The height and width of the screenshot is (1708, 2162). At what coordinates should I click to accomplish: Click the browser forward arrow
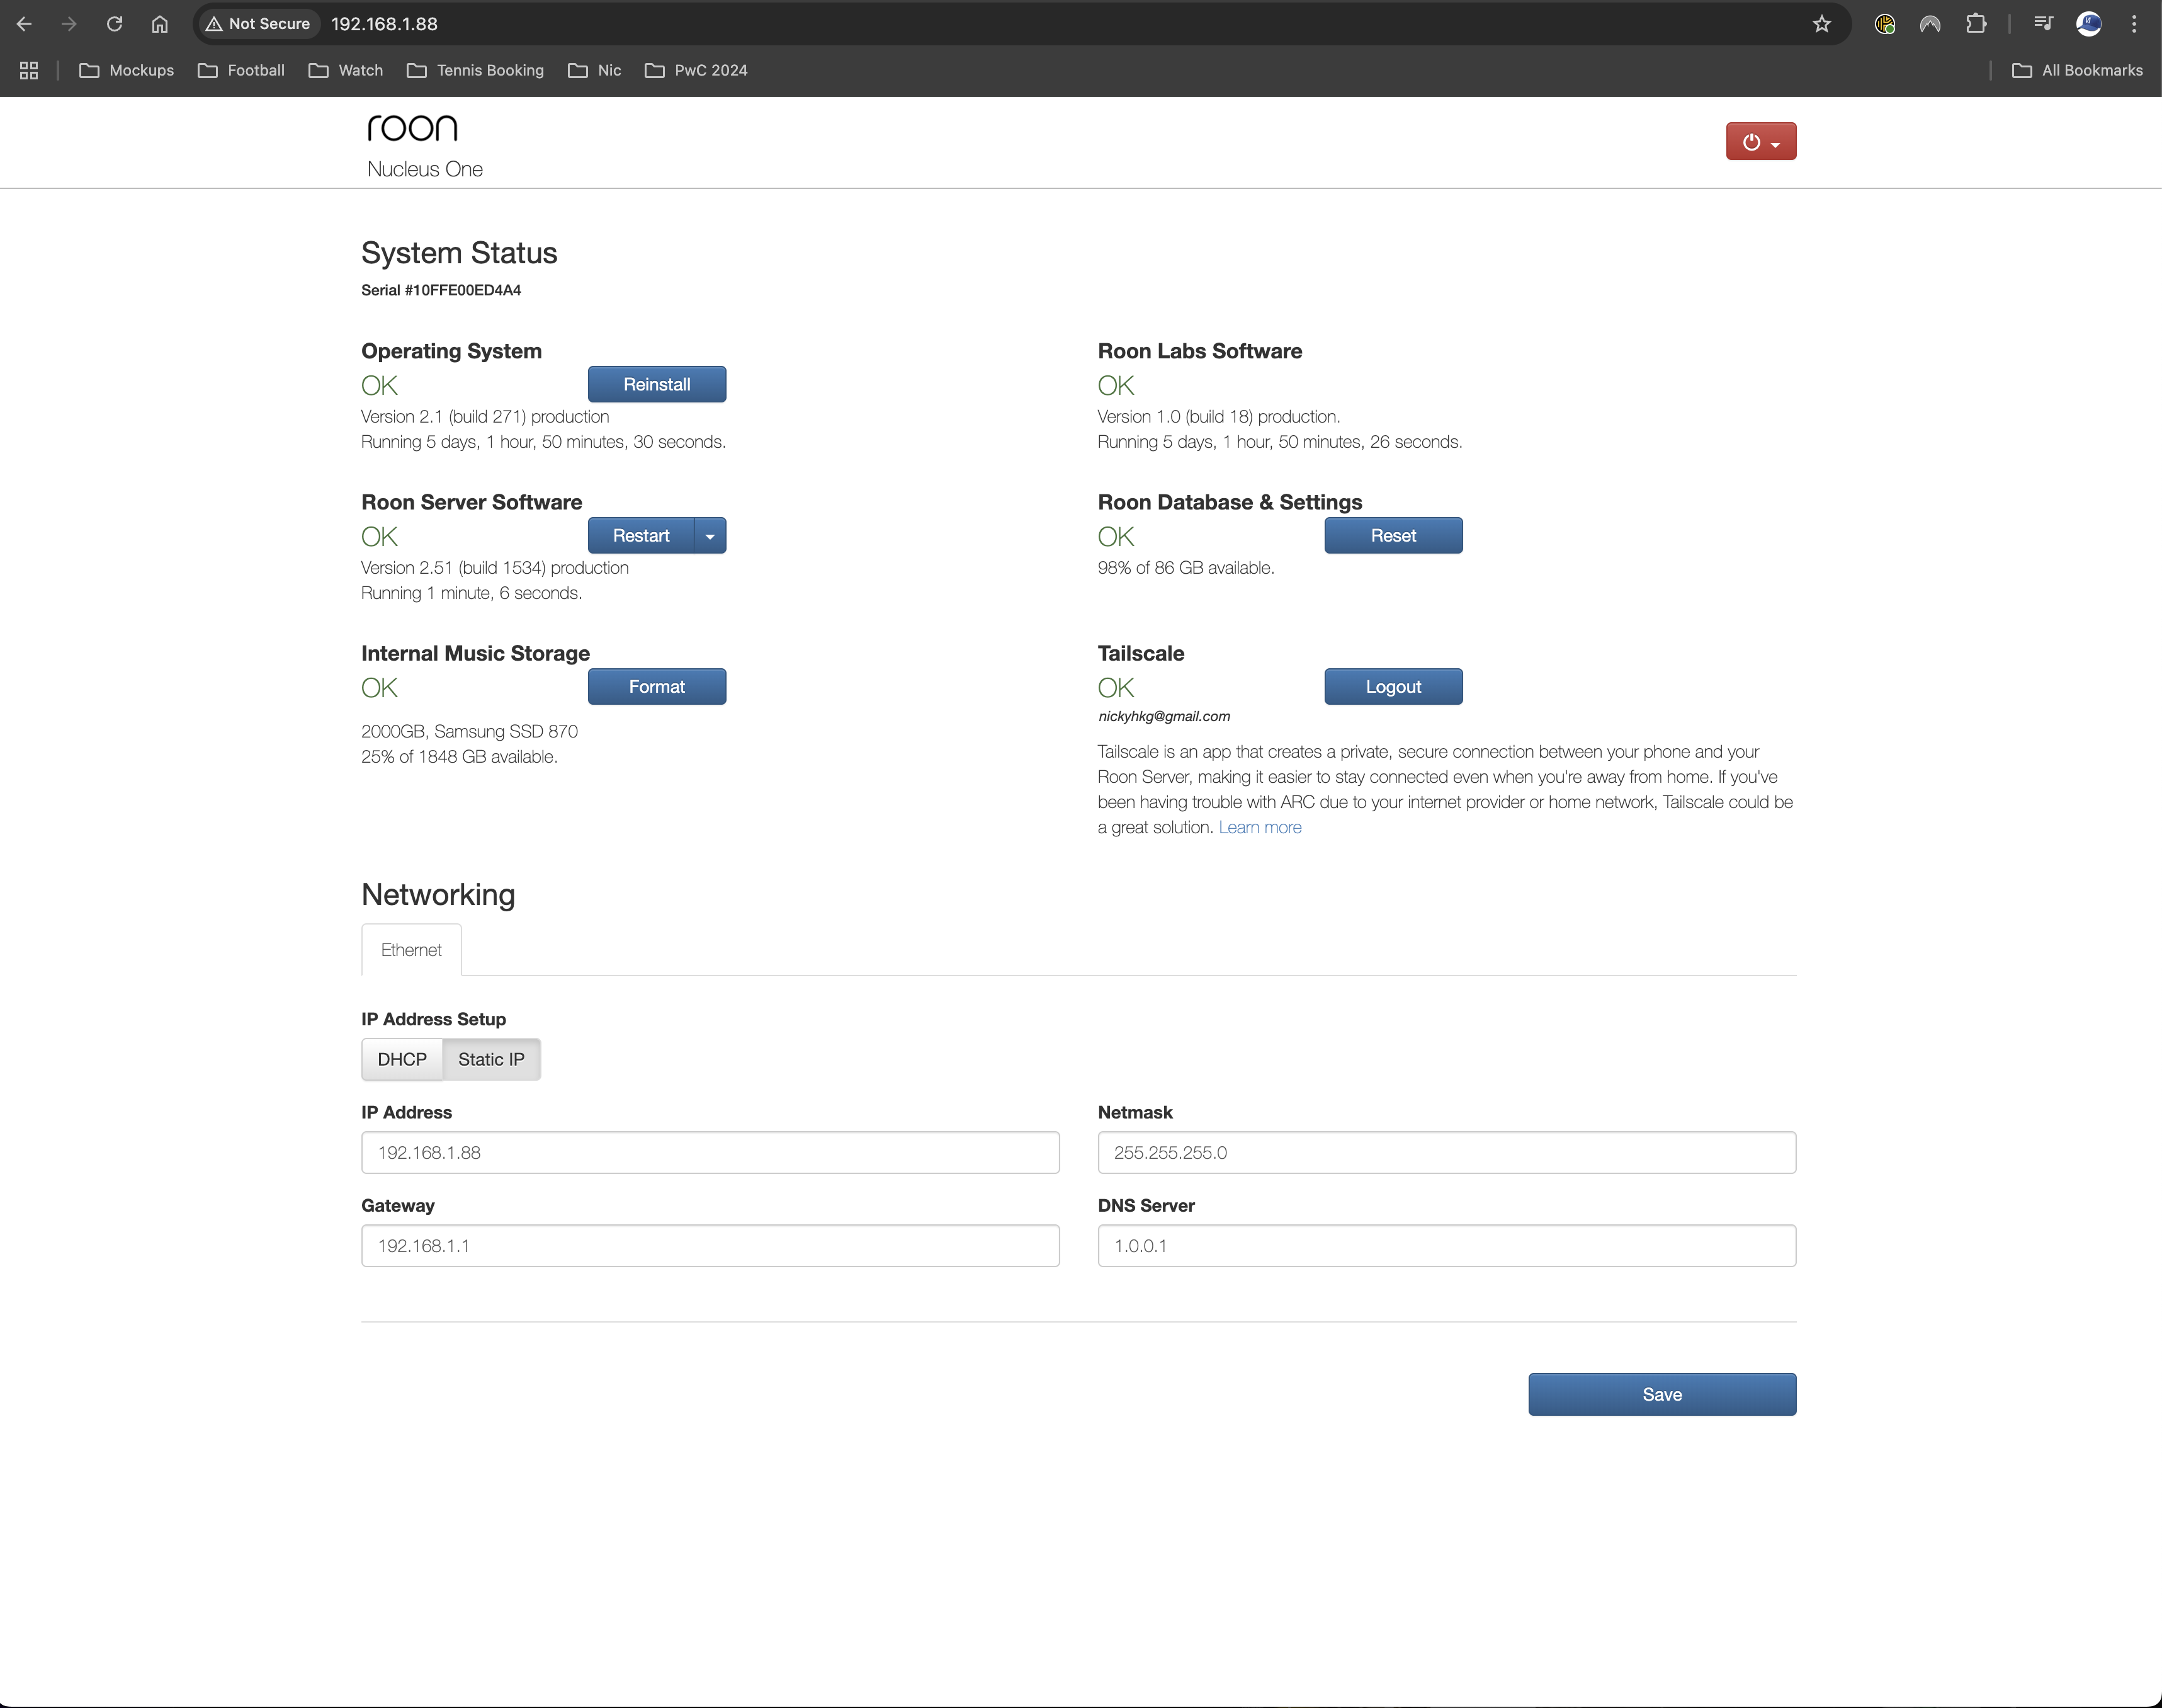click(69, 24)
